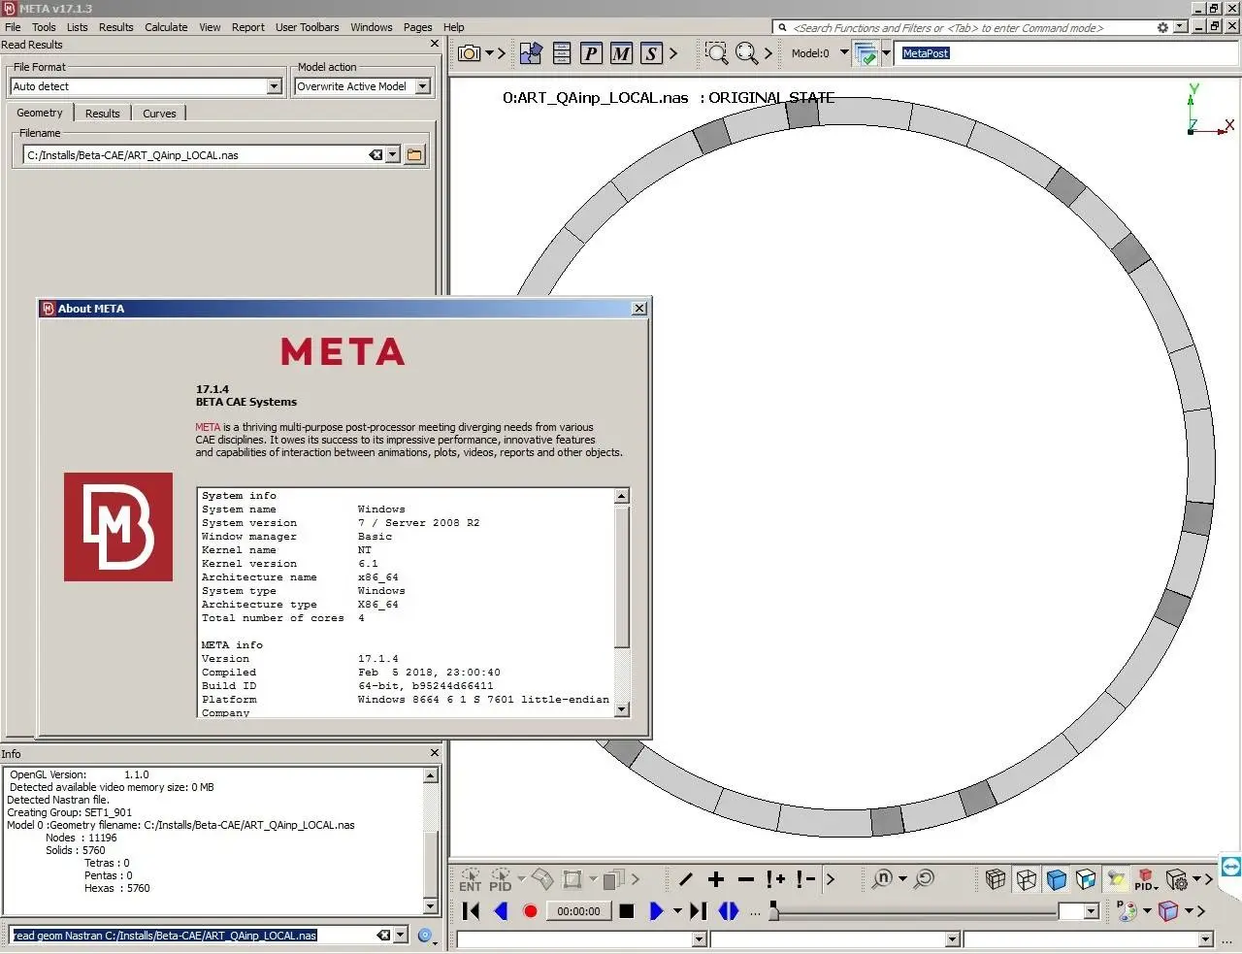This screenshot has height=954, width=1242.
Task: Open the User Toolbars menu
Action: tap(307, 27)
